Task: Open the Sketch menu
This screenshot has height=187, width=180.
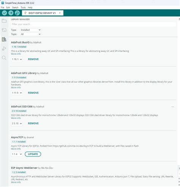Action: tap(15, 8)
